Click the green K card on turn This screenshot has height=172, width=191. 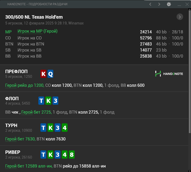[x=50, y=127]
